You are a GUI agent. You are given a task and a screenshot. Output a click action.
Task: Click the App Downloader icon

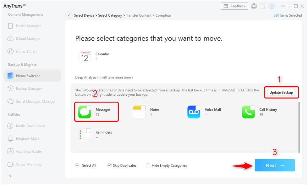click(x=10, y=151)
